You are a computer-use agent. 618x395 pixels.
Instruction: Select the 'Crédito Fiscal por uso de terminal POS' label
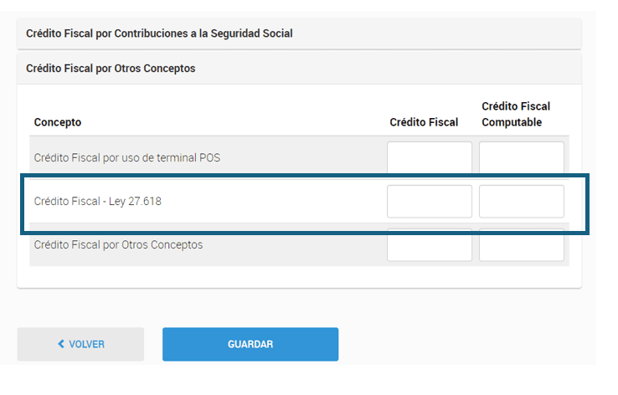coord(126,157)
